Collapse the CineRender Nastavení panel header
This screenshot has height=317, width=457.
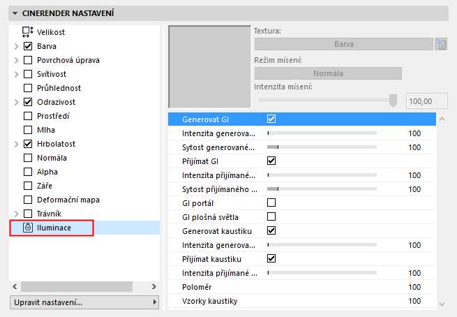tap(16, 13)
